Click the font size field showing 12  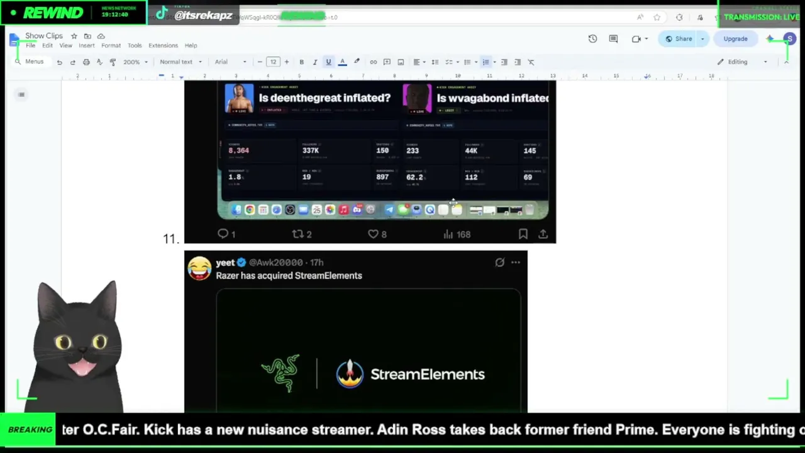point(273,62)
